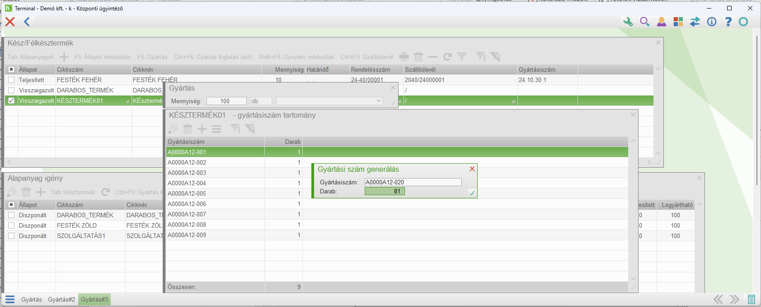Select row A0000A12-005
The width and height of the screenshot is (761, 307).
397,193
